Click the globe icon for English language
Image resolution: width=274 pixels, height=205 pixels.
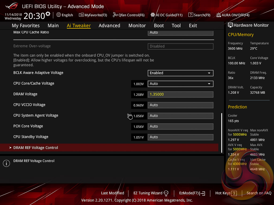click(59, 15)
